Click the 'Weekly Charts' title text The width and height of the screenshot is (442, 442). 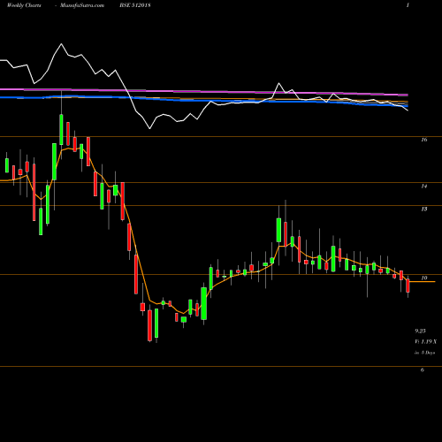point(24,5)
